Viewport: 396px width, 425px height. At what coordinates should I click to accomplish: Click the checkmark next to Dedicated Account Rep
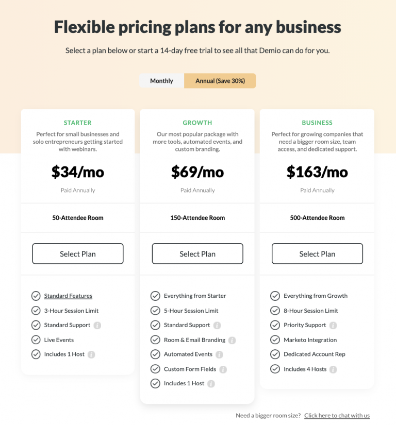275,354
